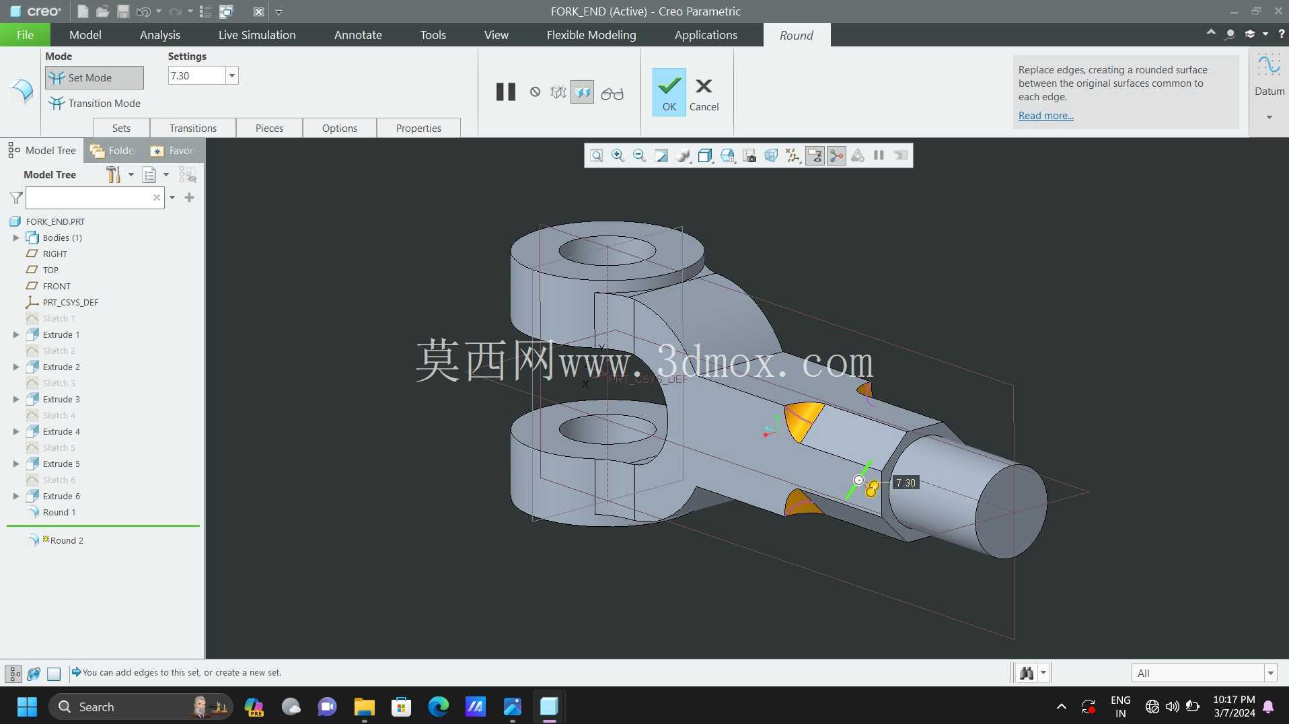Expand the Bodies (1) tree node
Image resolution: width=1289 pixels, height=724 pixels.
16,238
